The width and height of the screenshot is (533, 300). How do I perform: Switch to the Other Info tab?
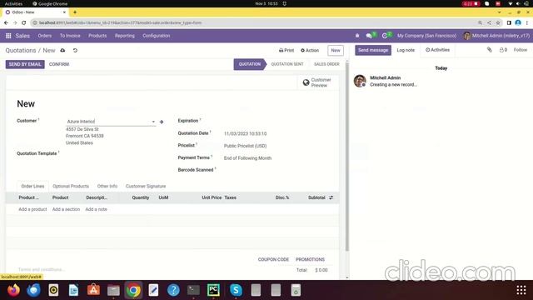107,187
